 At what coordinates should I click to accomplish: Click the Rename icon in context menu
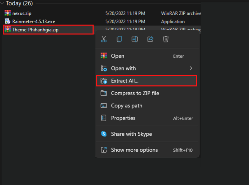point(135,39)
